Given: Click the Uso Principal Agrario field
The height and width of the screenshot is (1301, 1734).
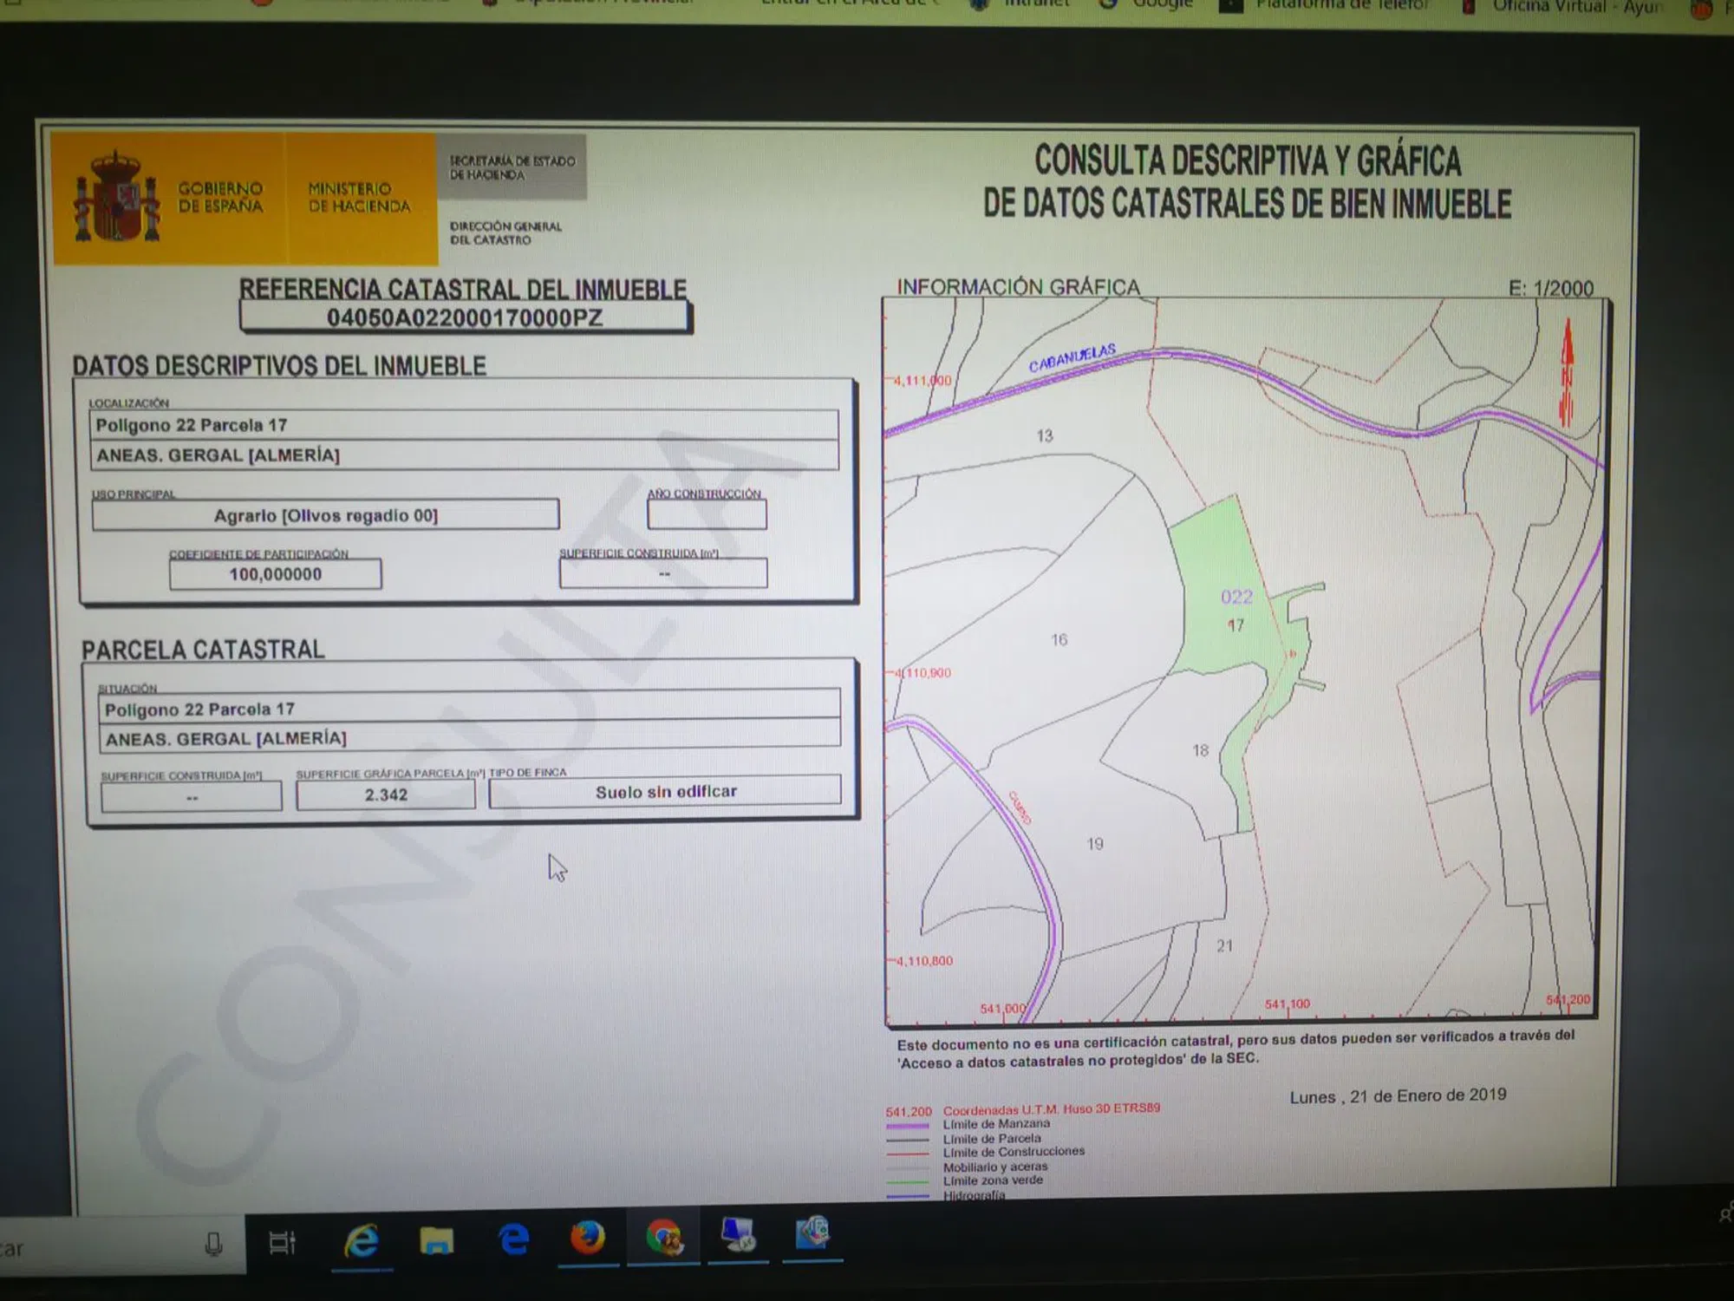Looking at the screenshot, I should pos(325,515).
